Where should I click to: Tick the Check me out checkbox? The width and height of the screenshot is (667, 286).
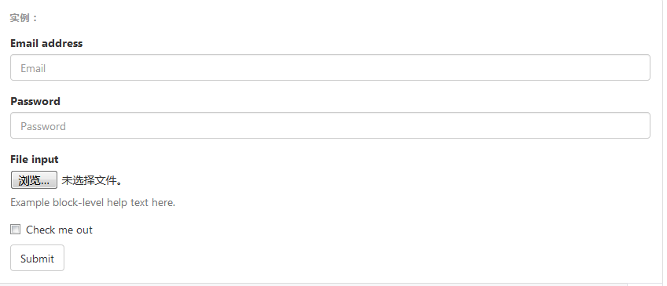pyautogui.click(x=15, y=230)
